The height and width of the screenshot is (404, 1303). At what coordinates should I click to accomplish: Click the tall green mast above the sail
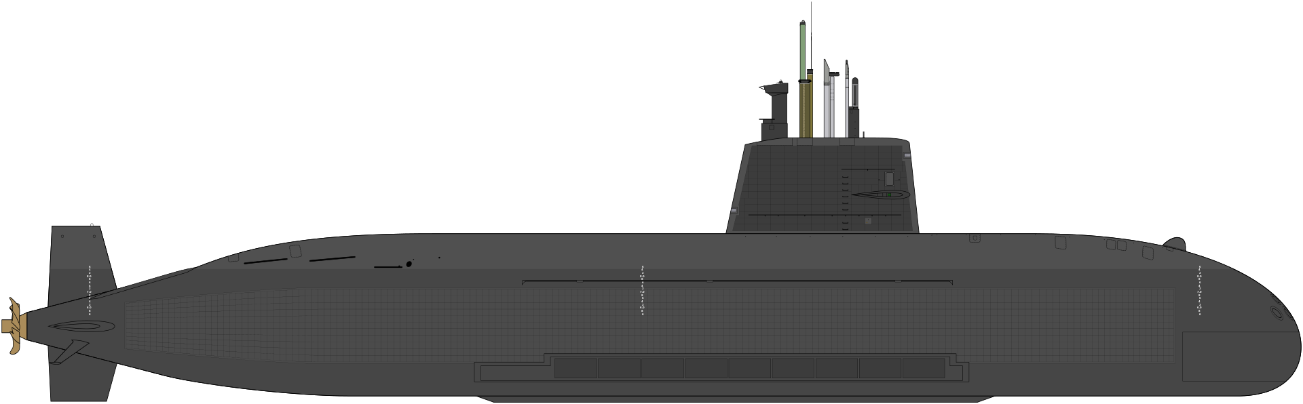pyautogui.click(x=802, y=51)
